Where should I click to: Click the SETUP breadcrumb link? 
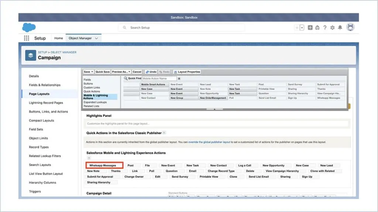tap(42, 52)
